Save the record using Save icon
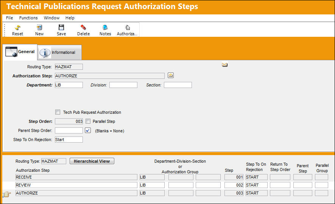 pyautogui.click(x=61, y=27)
